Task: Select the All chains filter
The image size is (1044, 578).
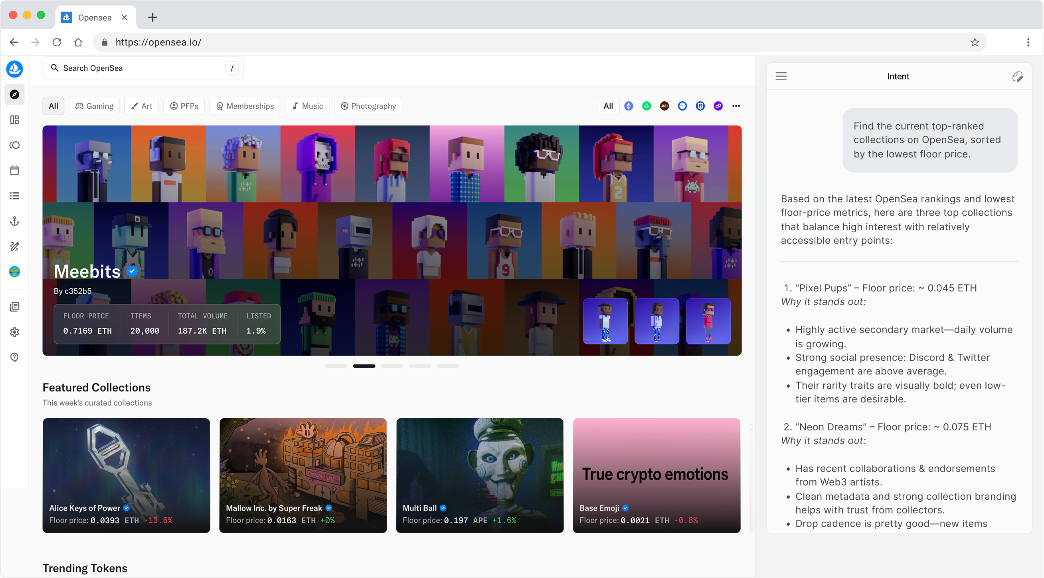Action: [608, 106]
